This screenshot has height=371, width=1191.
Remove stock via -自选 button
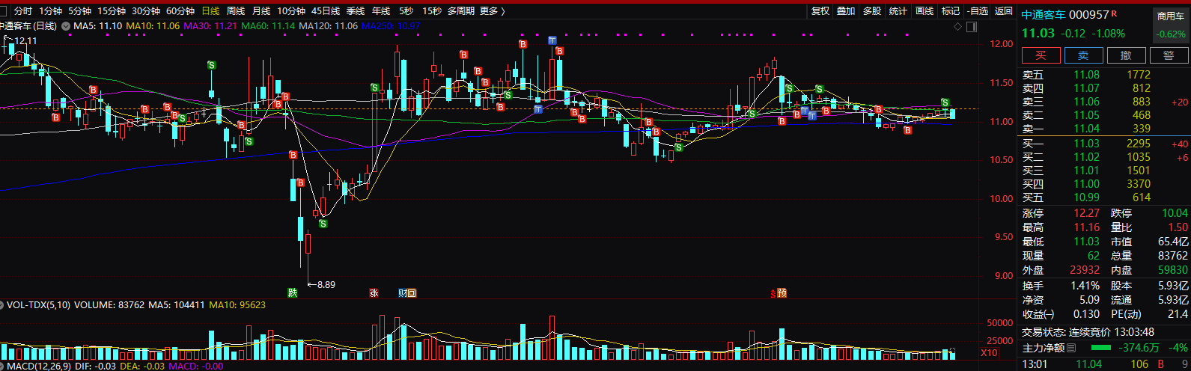pyautogui.click(x=978, y=11)
